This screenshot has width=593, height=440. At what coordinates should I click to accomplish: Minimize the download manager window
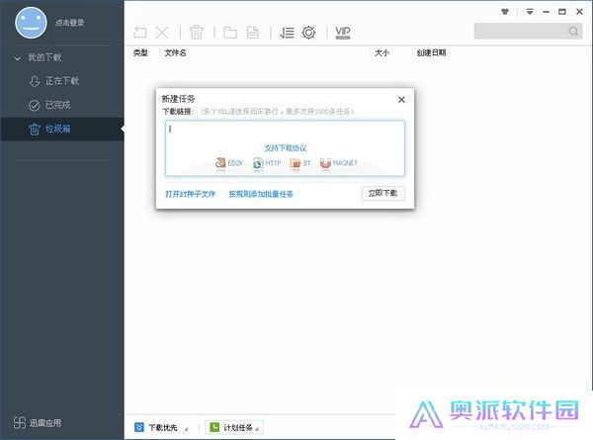coord(546,12)
